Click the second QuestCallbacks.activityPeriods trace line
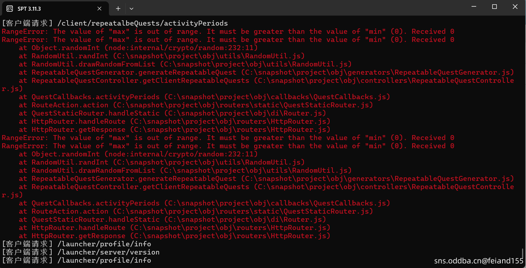This screenshot has height=268, width=526. [204, 203]
